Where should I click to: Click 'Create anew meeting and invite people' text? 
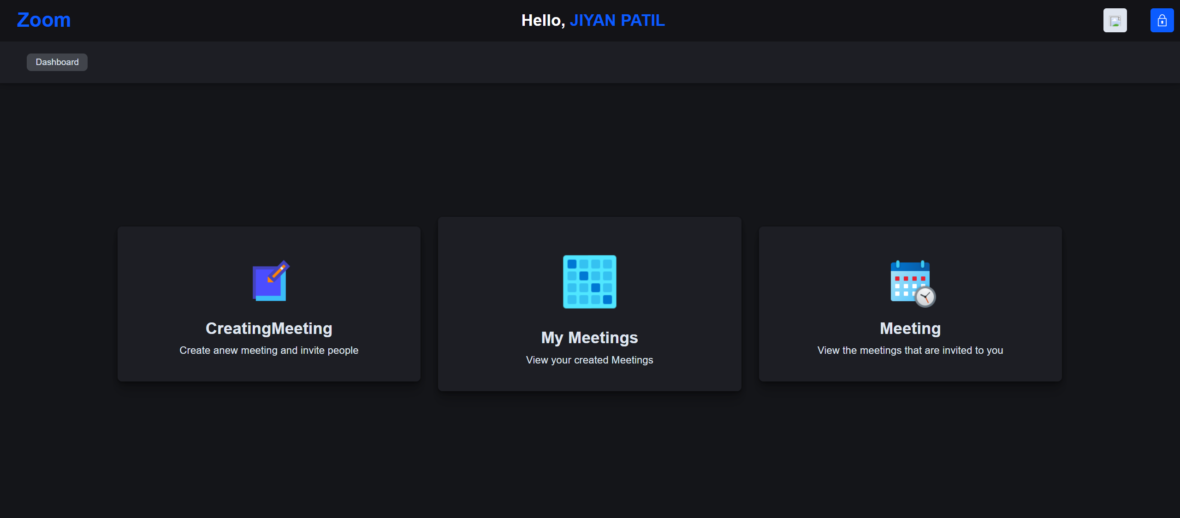click(x=269, y=351)
